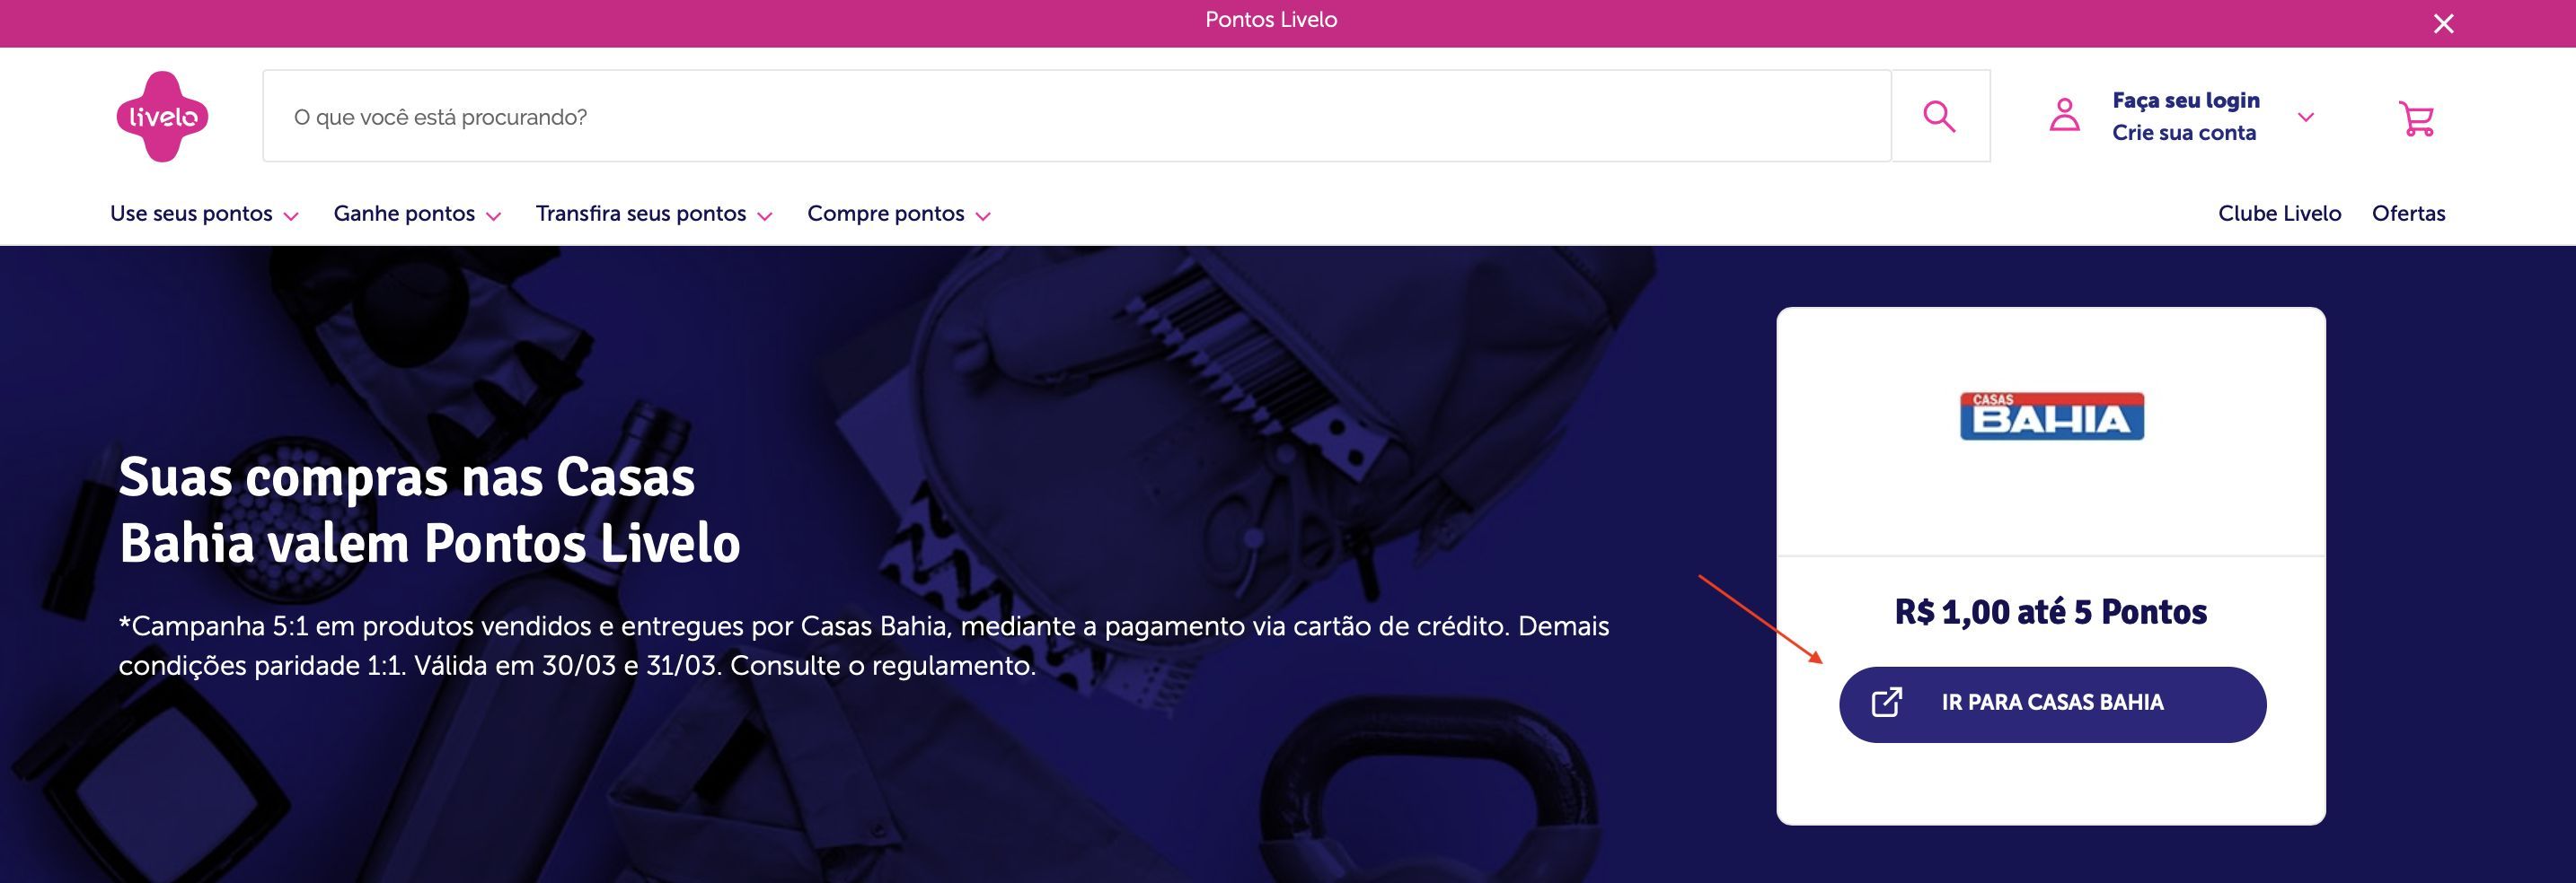Click IR PARA CASAS BAHIA button
The width and height of the screenshot is (2576, 883).
(x=2052, y=704)
